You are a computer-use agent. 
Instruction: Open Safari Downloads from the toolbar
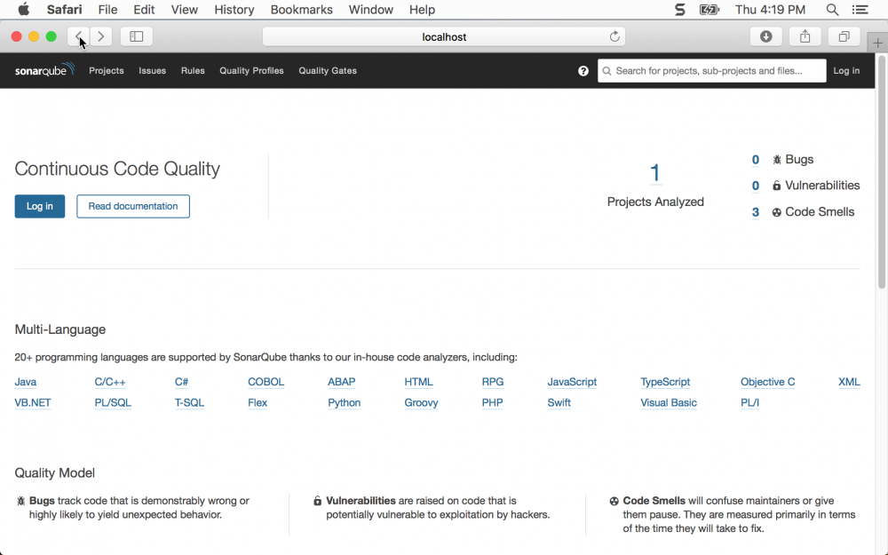(x=765, y=36)
